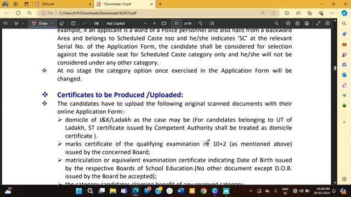Open the Favorites list
Image resolution: width=351 pixels, height=197 pixels.
pyautogui.click(x=298, y=13)
